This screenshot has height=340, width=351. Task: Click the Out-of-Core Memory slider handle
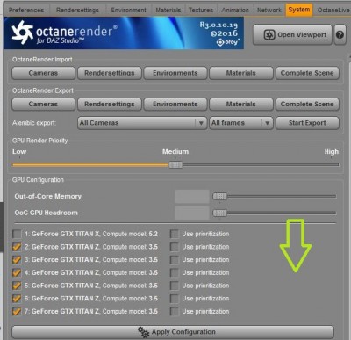click(x=220, y=196)
